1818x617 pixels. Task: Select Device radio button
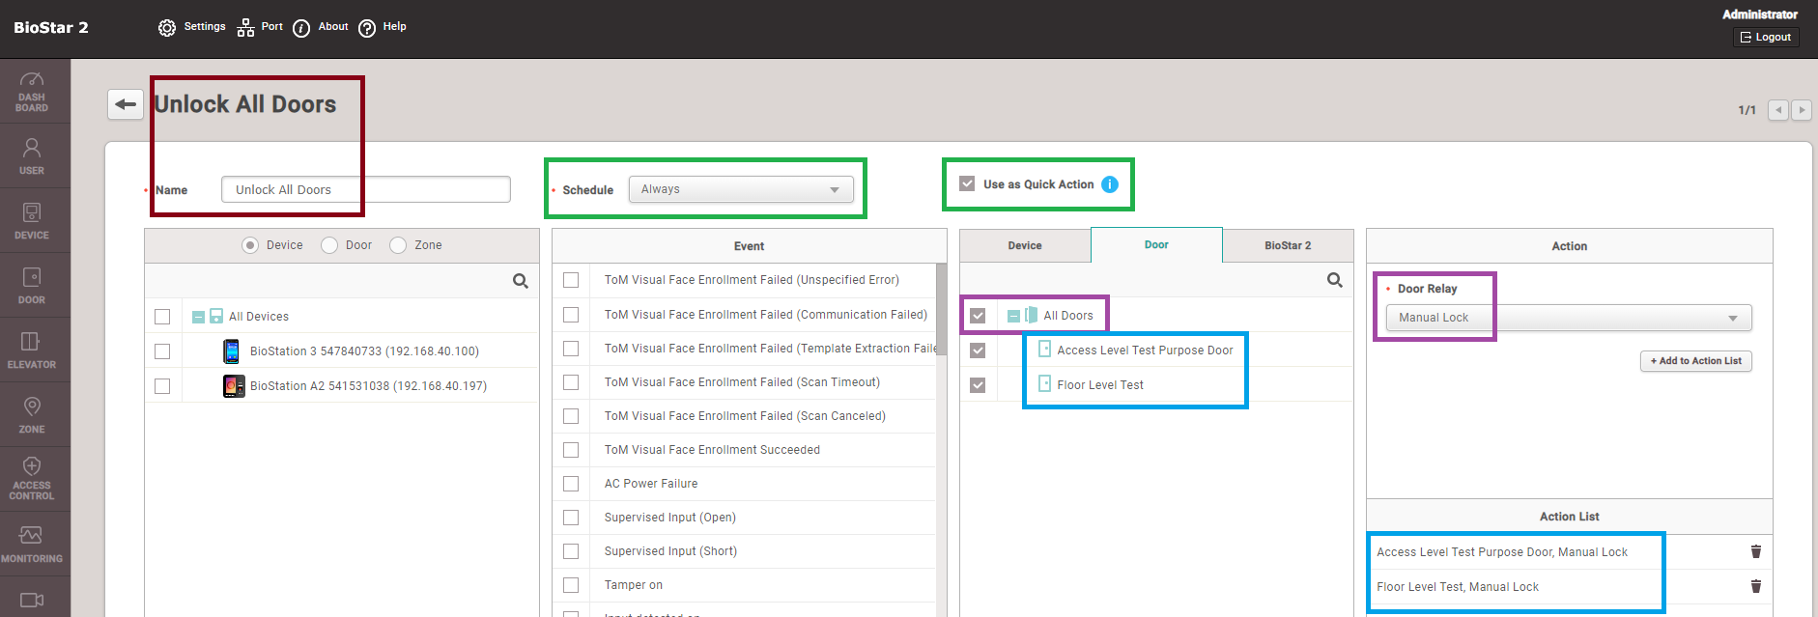(250, 245)
